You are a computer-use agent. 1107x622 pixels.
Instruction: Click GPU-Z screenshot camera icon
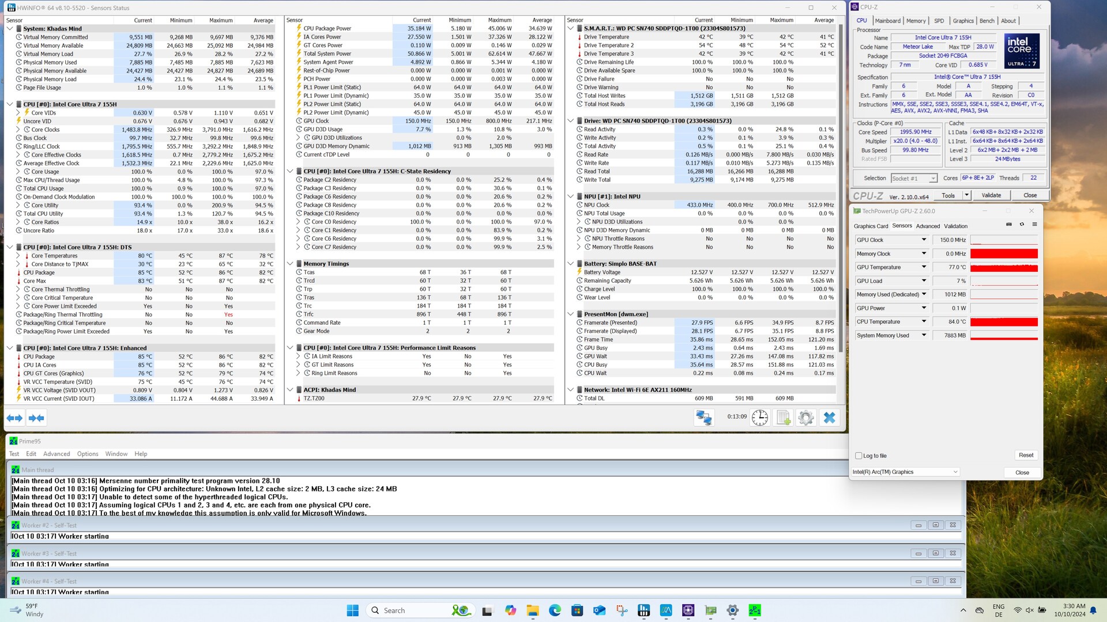(x=1009, y=225)
